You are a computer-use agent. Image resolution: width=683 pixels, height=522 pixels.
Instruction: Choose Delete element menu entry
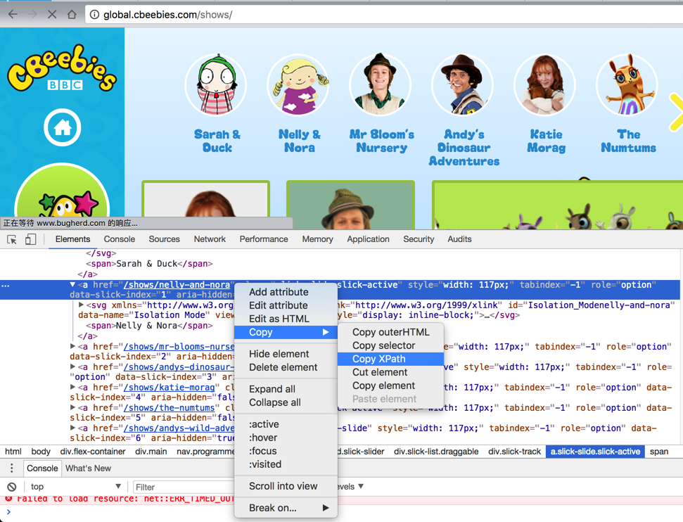point(286,367)
